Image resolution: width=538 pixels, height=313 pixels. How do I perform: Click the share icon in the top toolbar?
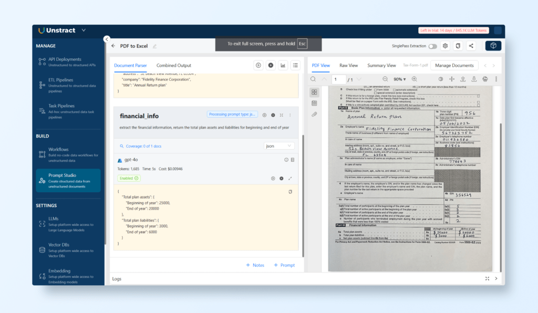tap(471, 46)
